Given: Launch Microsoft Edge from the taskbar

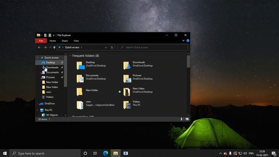Looking at the screenshot, I should (105, 153).
